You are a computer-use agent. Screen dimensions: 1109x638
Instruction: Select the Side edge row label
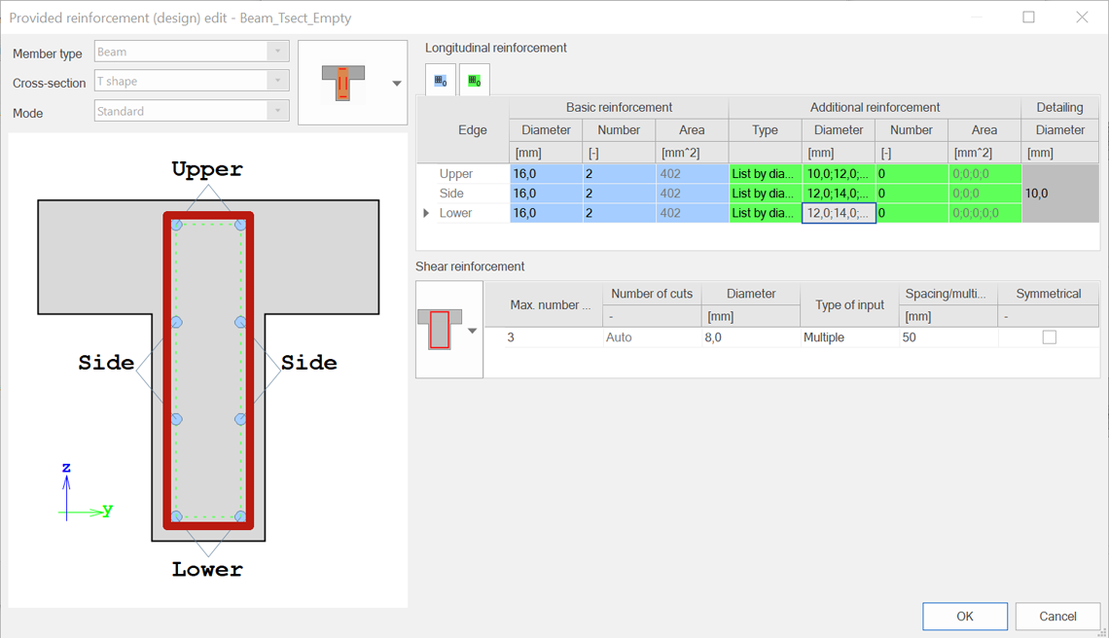point(451,194)
